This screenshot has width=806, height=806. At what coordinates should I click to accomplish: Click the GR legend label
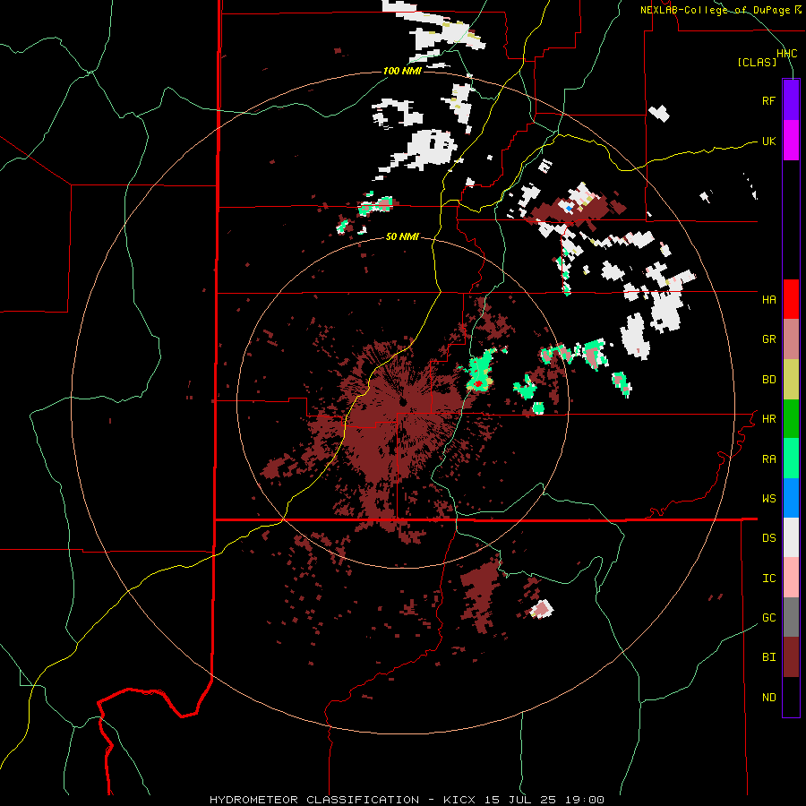[x=768, y=339]
